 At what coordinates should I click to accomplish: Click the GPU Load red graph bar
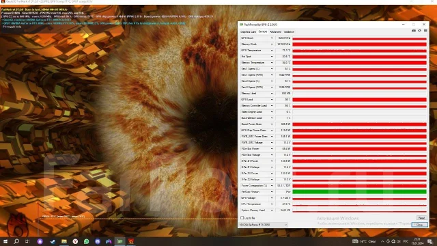coord(360,99)
